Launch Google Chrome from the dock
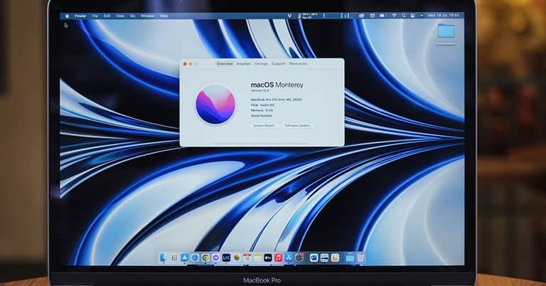546x286 pixels. click(205, 258)
